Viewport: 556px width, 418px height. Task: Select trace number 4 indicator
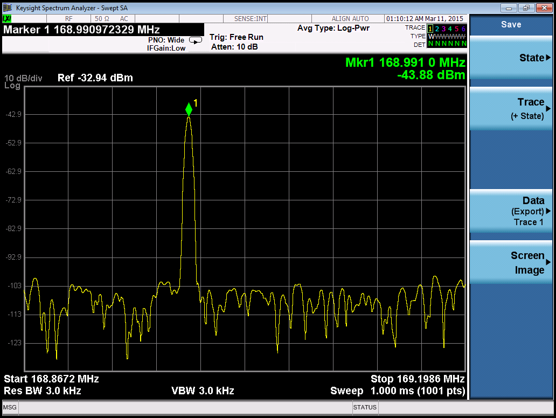tap(450, 29)
